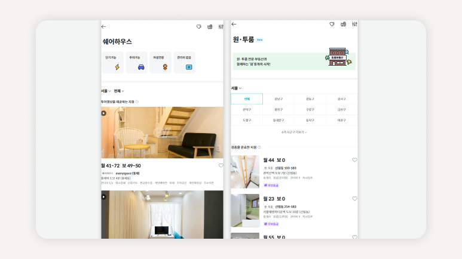The height and width of the screenshot is (259, 462).
Task: Select the 도봉구 district cell
Action: point(247,120)
